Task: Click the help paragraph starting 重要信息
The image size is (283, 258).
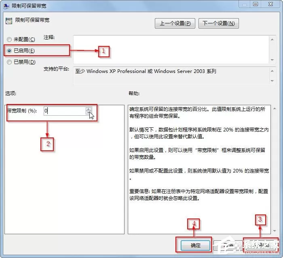Action: [199, 195]
